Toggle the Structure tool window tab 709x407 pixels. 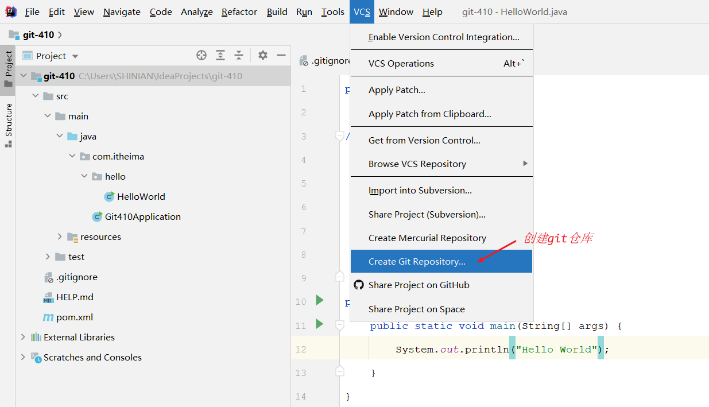[8, 125]
